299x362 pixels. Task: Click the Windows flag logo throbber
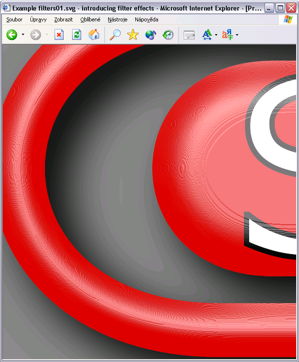click(x=288, y=19)
